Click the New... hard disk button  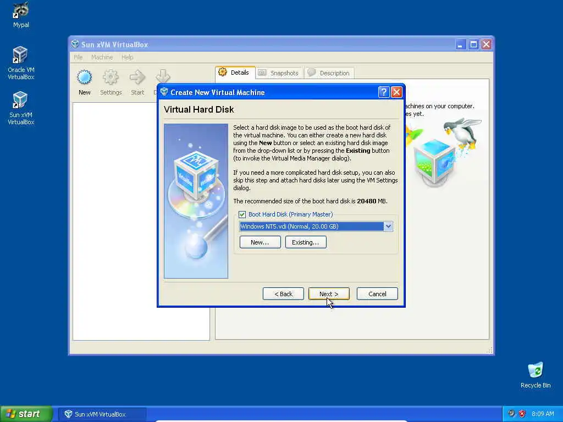pyautogui.click(x=260, y=242)
